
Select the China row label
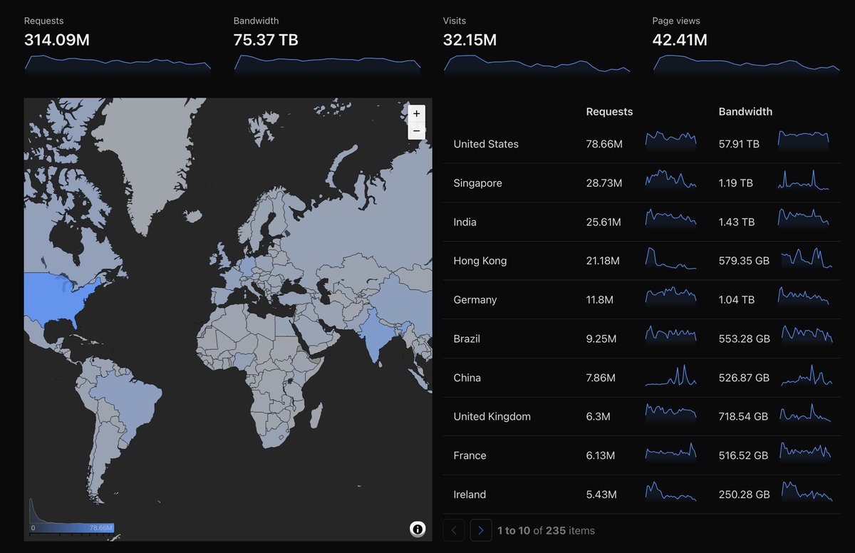pyautogui.click(x=467, y=378)
